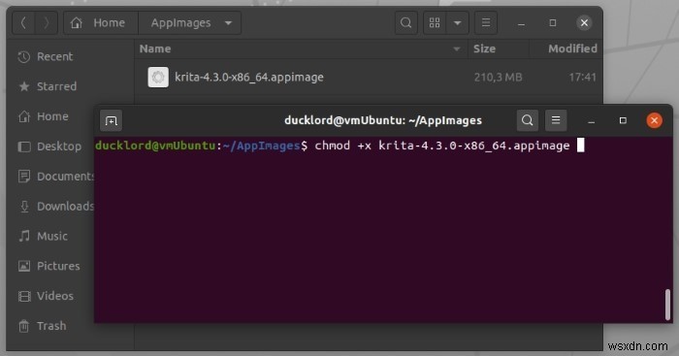The height and width of the screenshot is (356, 679).
Task: Go back in the Files window
Action: pos(23,23)
